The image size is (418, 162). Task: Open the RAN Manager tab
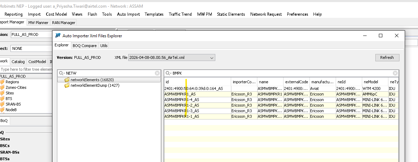[x=64, y=23]
